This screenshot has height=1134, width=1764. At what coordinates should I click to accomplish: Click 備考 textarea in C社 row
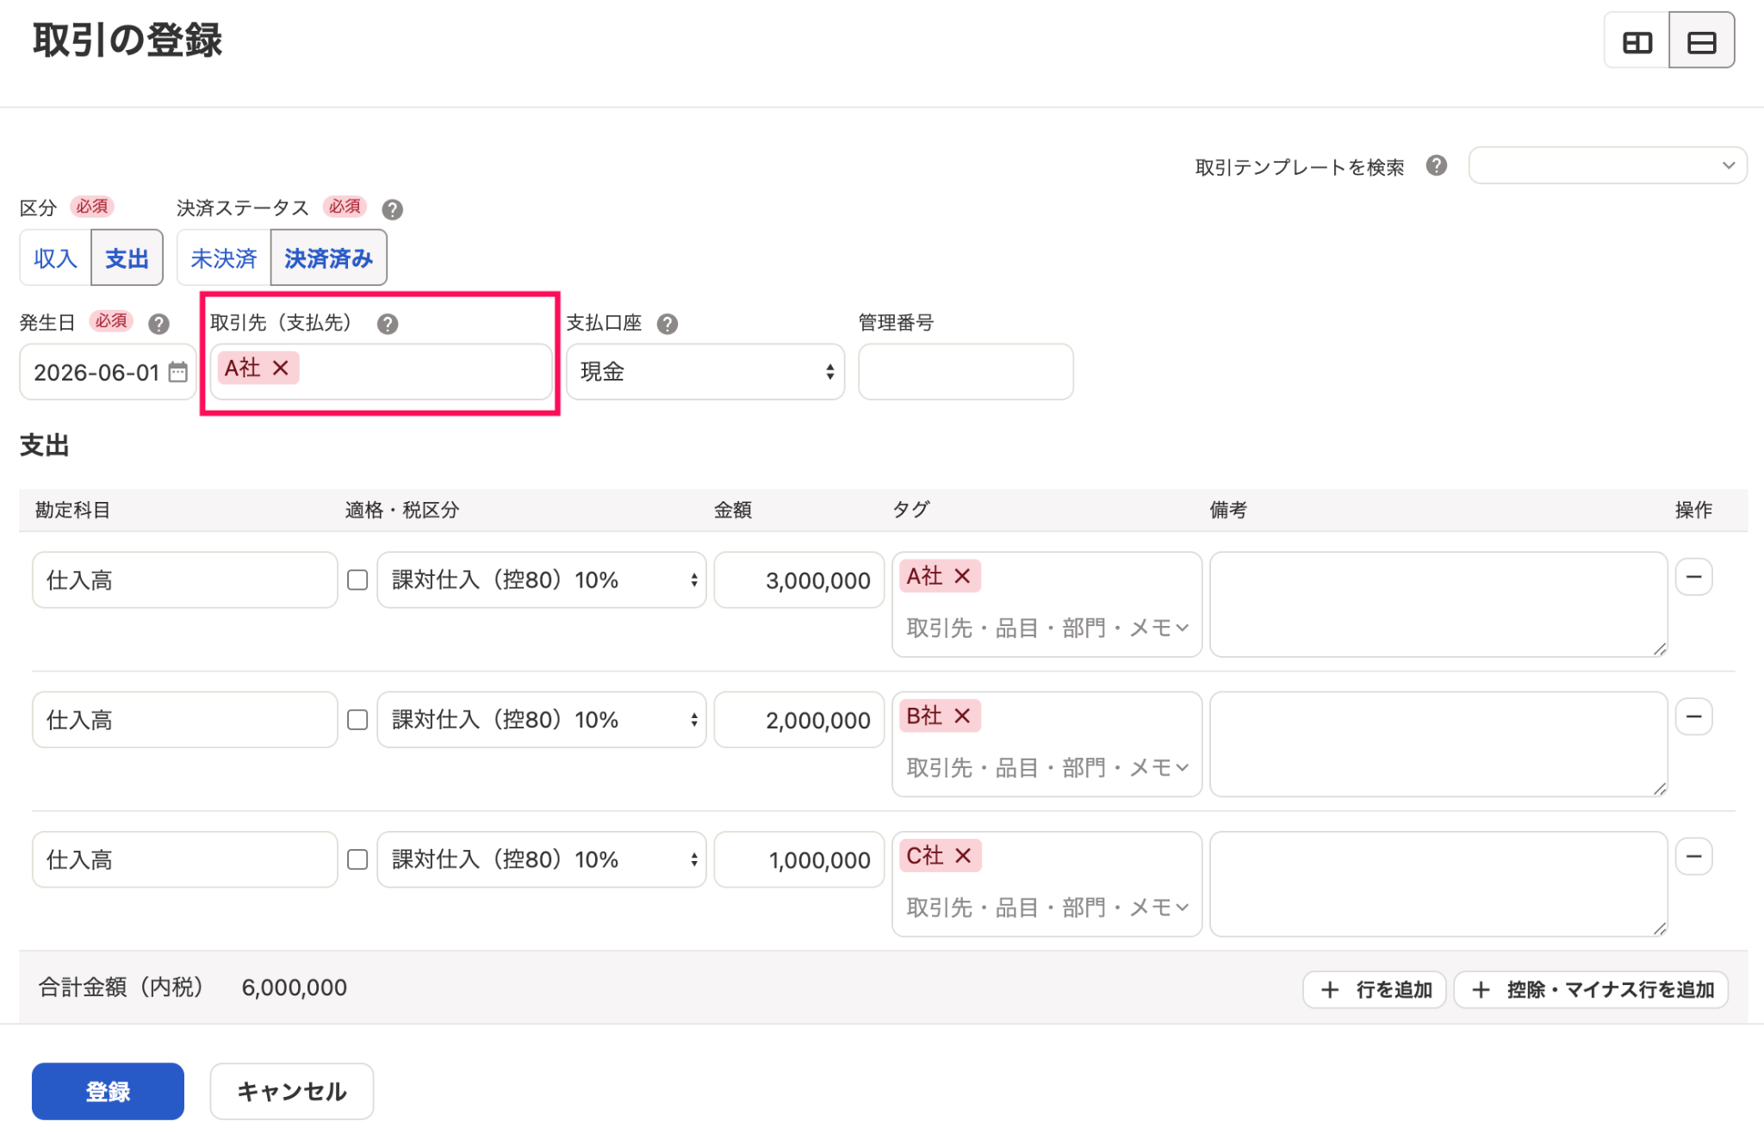coord(1438,883)
